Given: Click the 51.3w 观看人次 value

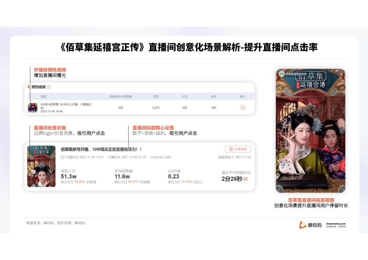Looking at the screenshot, I should 69,176.
